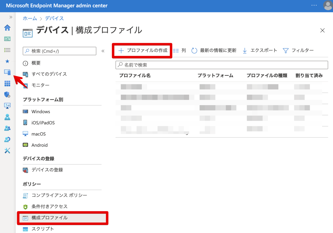The width and height of the screenshot is (333, 233).
Task: Sort by プロファイル名 column header
Action: click(x=135, y=76)
